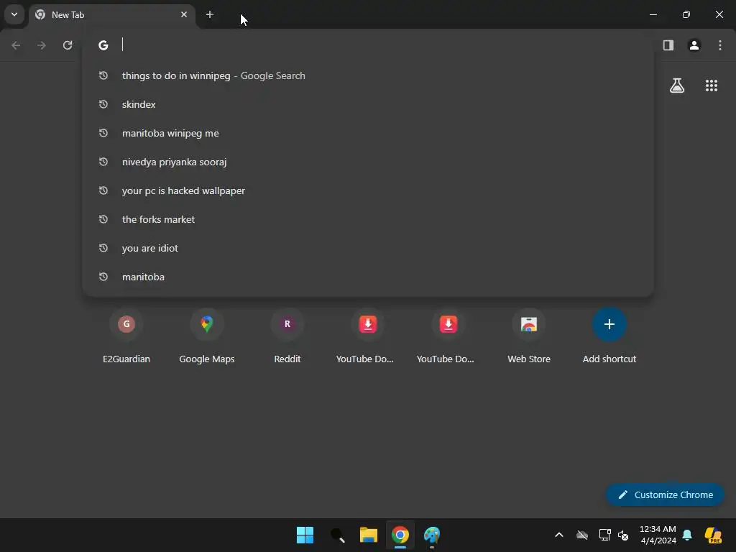This screenshot has width=736, height=552.
Task: Open the E2Guardian shortcut
Action: (x=126, y=336)
